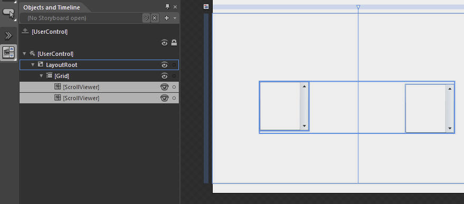Viewport: 464px width, 204px height.
Task: Select the LayoutRoot row
Action: click(99, 65)
